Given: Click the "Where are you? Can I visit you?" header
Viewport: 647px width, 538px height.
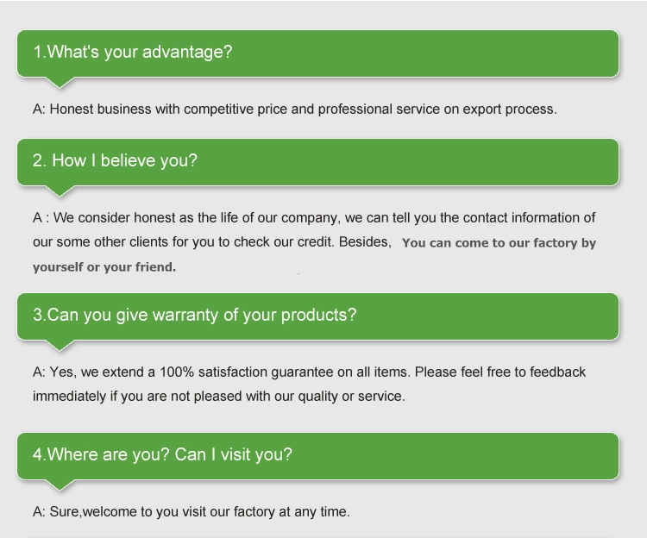Looking at the screenshot, I should pos(317,456).
